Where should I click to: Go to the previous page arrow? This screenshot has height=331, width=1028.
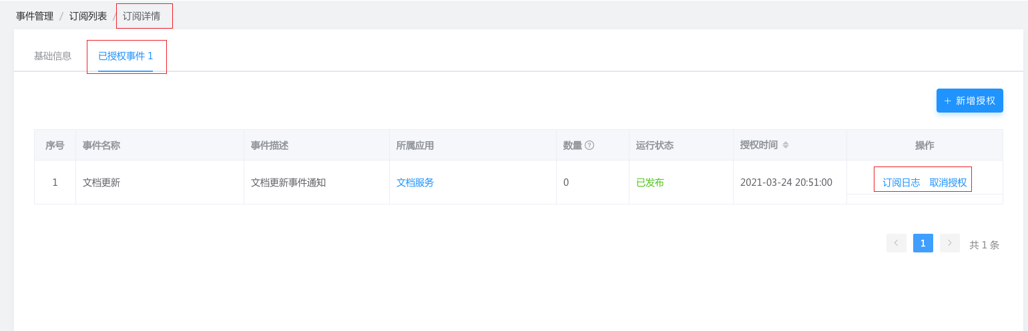[x=896, y=243]
